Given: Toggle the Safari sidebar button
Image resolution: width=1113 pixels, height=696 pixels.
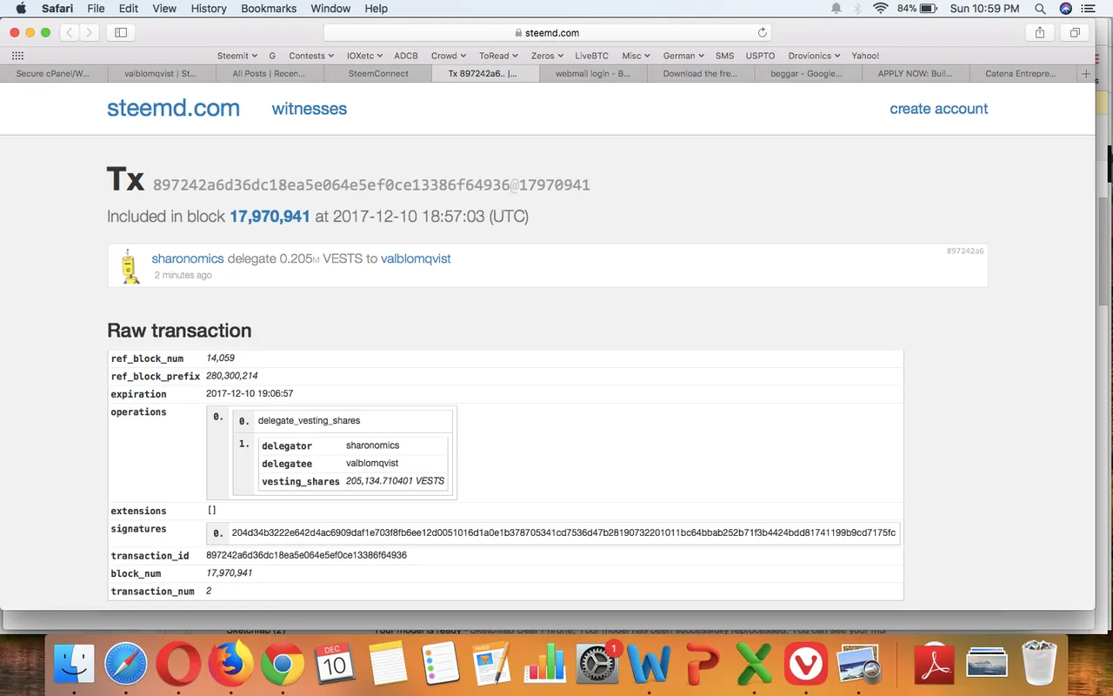Looking at the screenshot, I should 121,32.
